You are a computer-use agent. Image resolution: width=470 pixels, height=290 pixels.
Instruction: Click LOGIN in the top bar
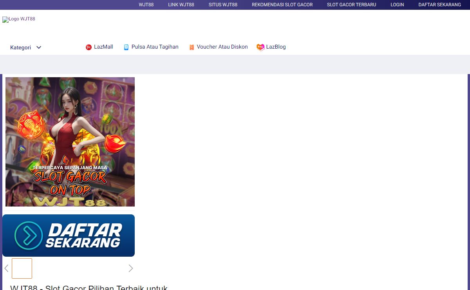tap(397, 5)
